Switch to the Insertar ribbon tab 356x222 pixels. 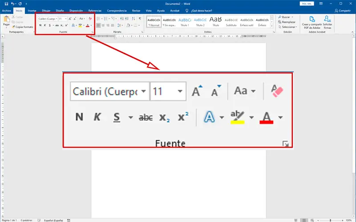click(x=32, y=10)
